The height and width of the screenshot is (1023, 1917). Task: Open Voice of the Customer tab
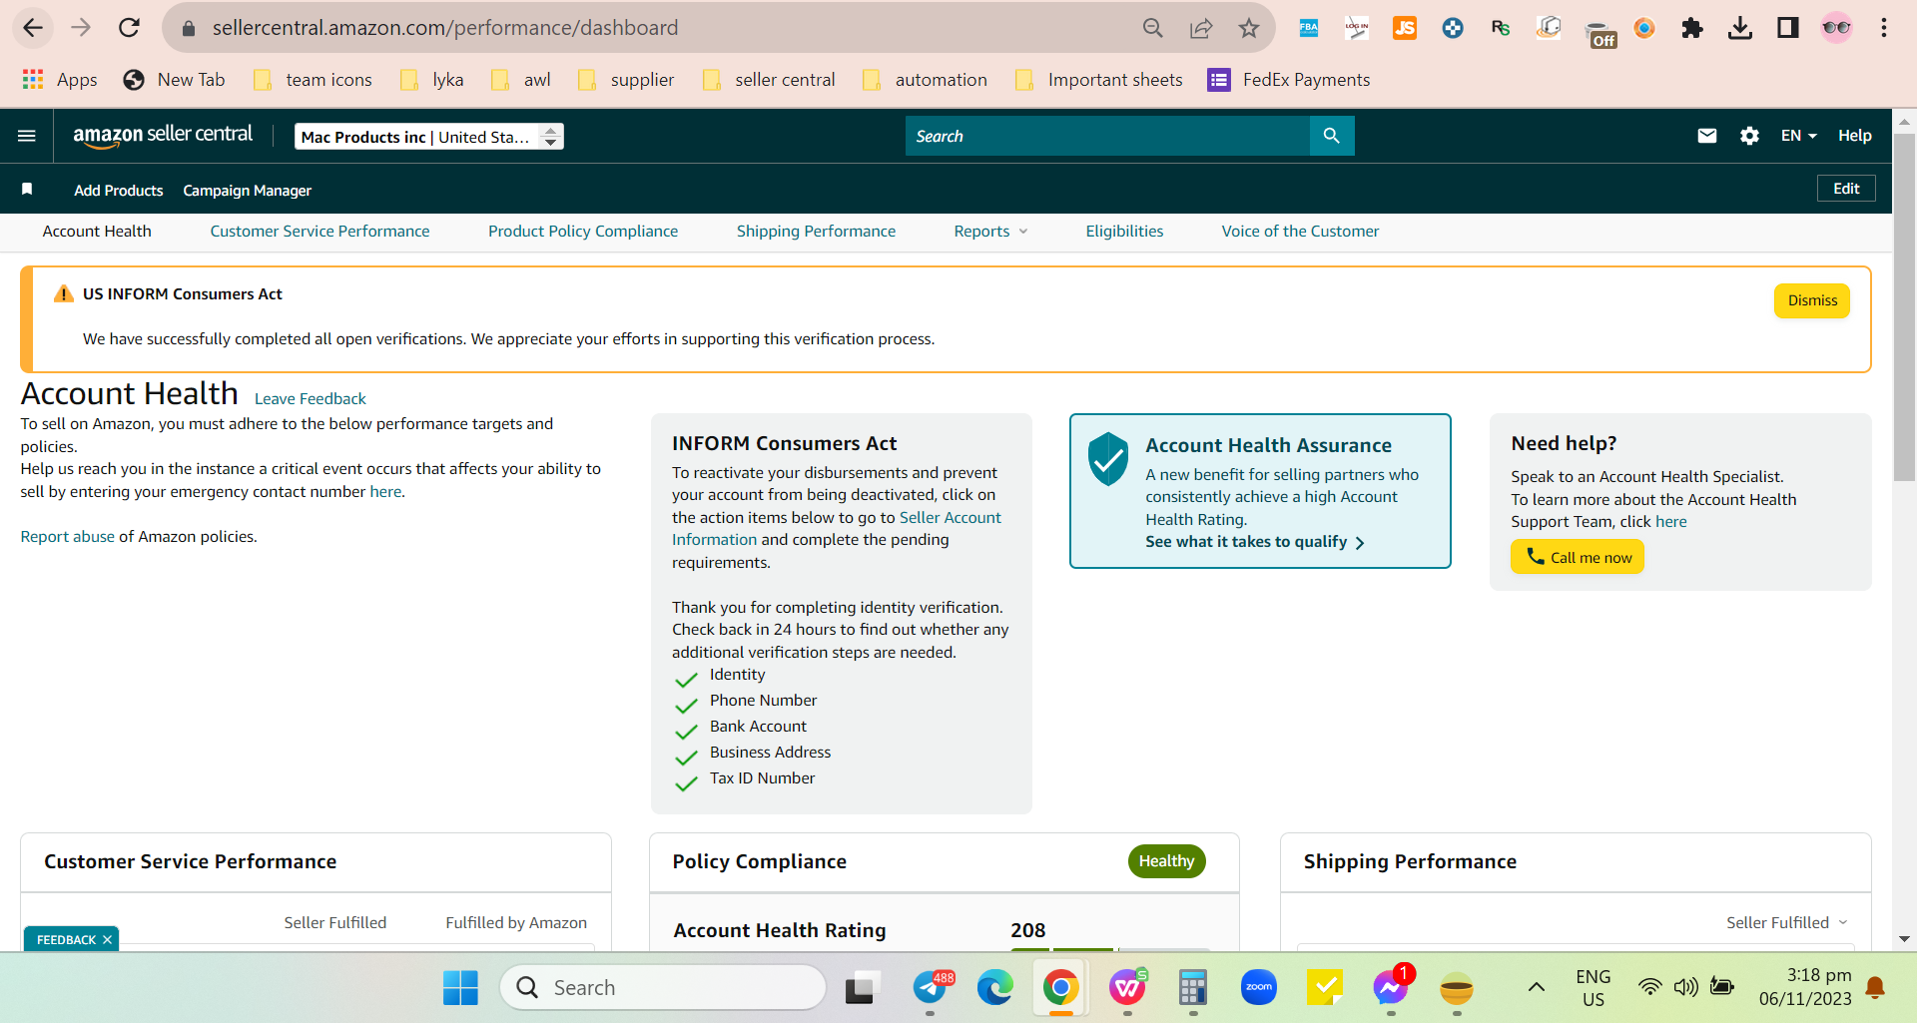[x=1300, y=232]
